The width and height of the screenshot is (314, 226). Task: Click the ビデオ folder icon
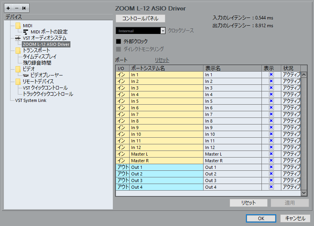pos(18,69)
